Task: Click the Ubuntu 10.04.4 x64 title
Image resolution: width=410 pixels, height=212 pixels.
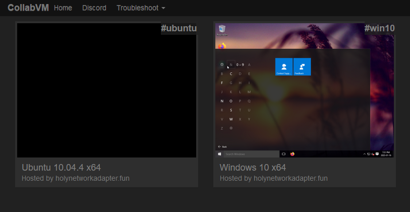Action: click(62, 167)
